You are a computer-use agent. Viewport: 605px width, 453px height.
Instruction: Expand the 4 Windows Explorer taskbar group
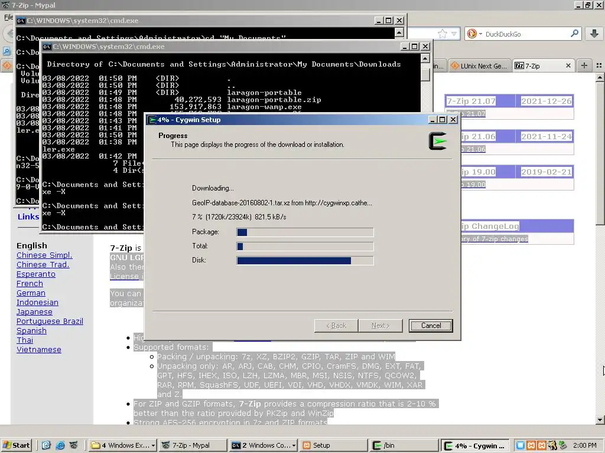coord(123,445)
